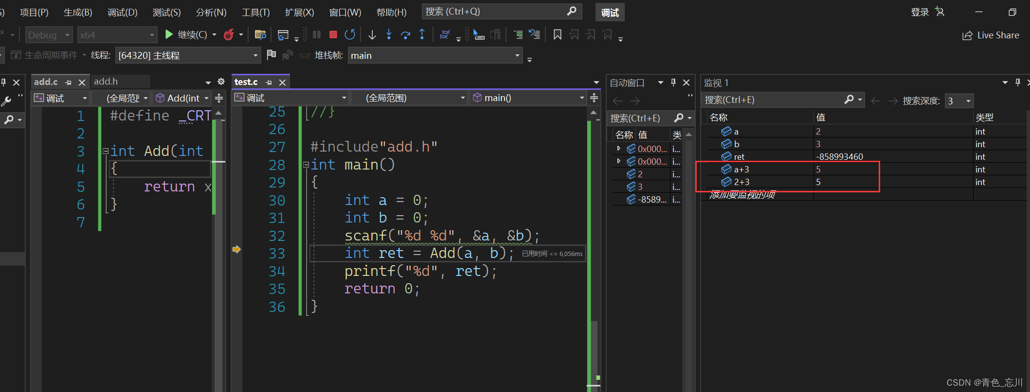Open the 调试(D) menu

[x=122, y=12]
